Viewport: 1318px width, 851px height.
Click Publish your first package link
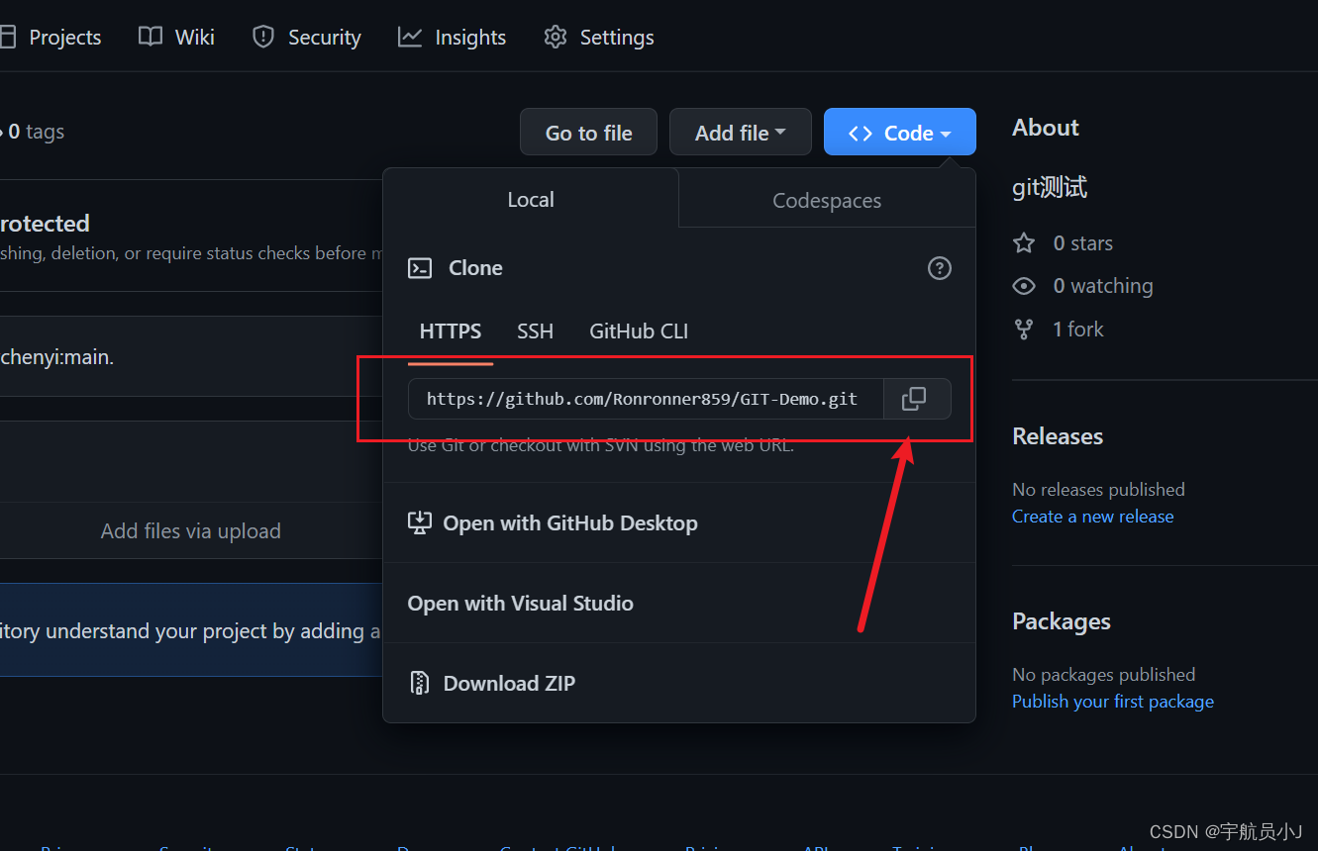coord(1112,701)
